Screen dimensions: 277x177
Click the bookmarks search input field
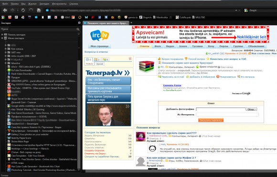point(43,29)
